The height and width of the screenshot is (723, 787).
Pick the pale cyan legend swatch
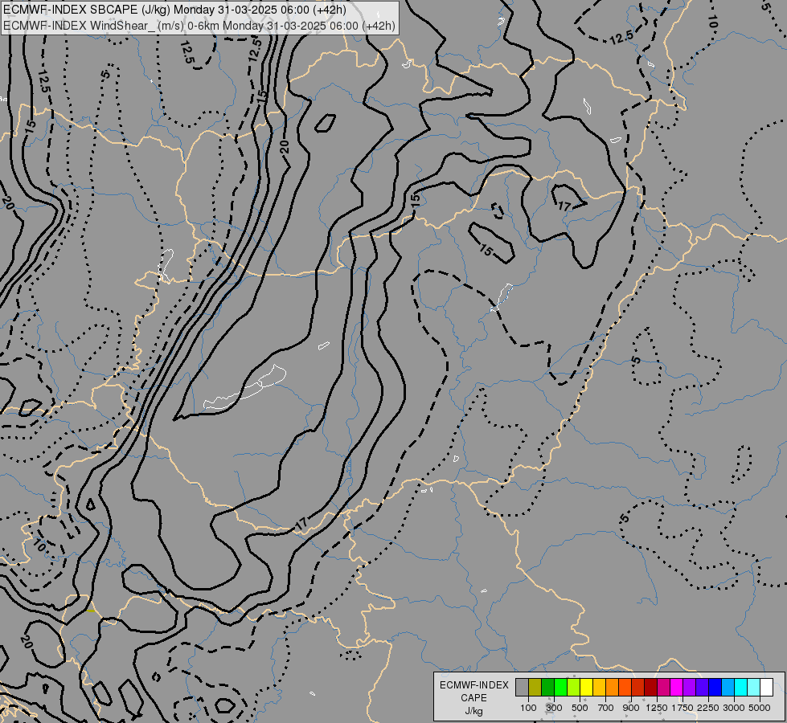click(x=754, y=688)
